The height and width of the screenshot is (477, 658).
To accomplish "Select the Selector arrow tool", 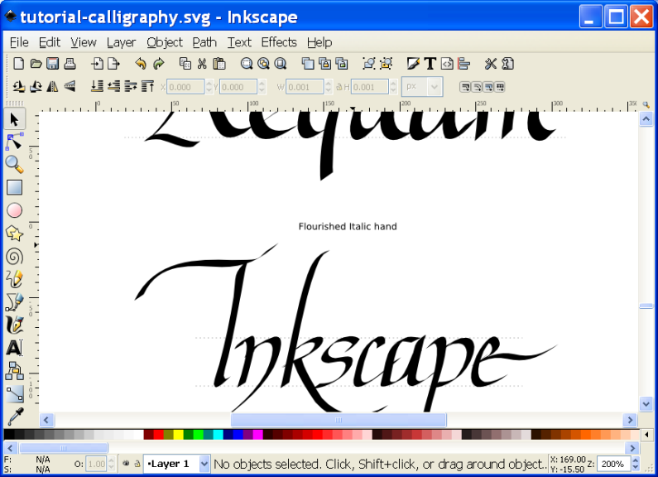I will [14, 119].
